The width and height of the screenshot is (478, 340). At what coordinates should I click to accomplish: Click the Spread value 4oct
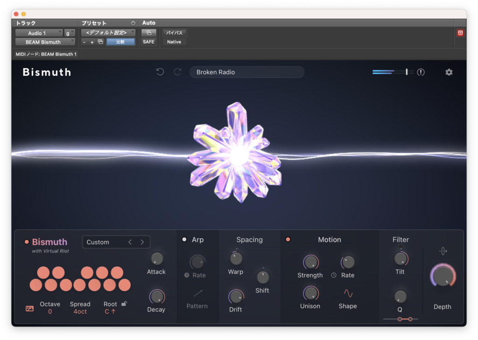(x=80, y=312)
